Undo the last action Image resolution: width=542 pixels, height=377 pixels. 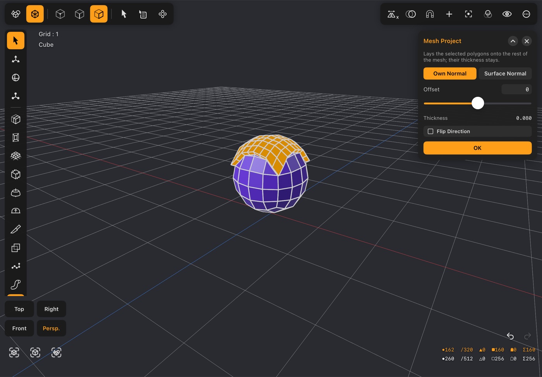[510, 336]
